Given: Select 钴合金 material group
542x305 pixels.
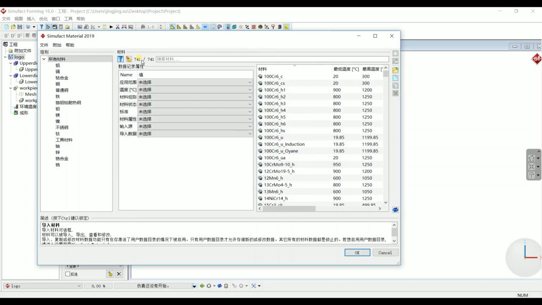Looking at the screenshot, I should (x=62, y=78).
